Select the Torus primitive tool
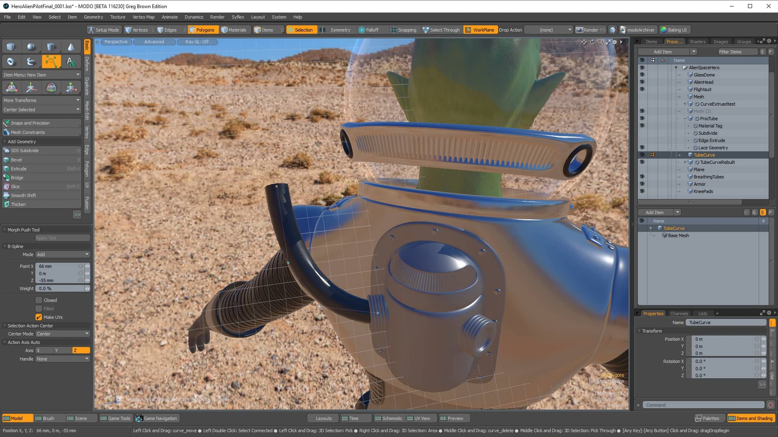This screenshot has width=778, height=437. pos(11,62)
